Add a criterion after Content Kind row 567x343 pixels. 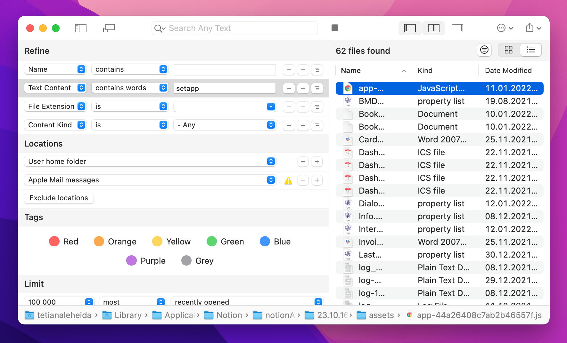(303, 125)
